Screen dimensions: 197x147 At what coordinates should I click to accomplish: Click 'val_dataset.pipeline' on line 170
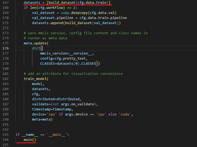point(53,18)
